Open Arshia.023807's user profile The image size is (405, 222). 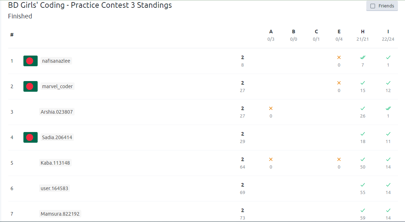(x=57, y=112)
